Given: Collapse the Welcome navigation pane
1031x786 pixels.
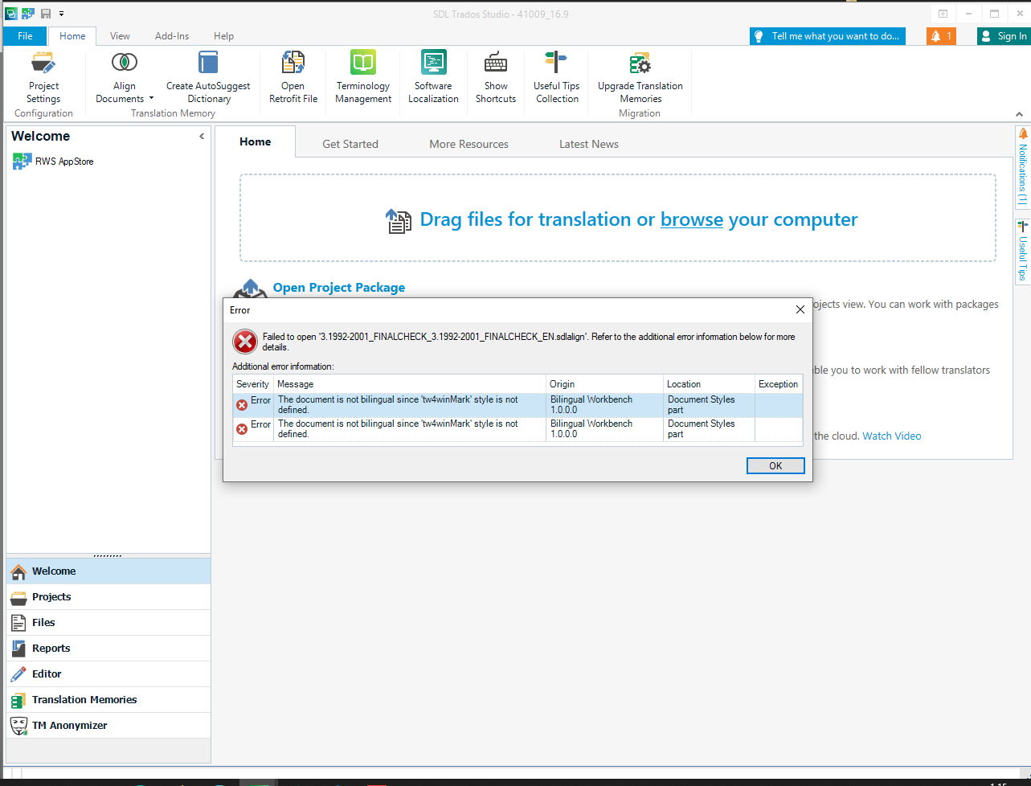Looking at the screenshot, I should click(202, 136).
